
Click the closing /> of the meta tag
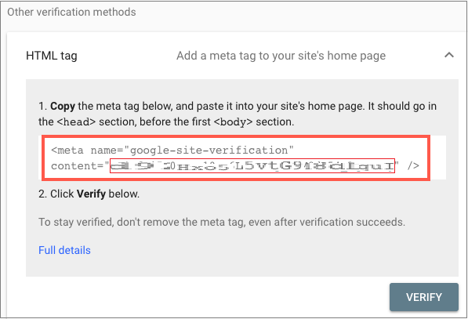(x=413, y=165)
